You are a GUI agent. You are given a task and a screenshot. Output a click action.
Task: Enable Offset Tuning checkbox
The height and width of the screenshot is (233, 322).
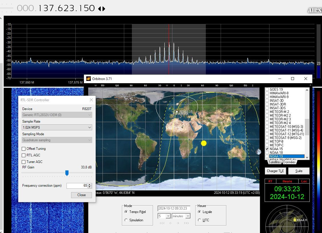[x=24, y=149]
